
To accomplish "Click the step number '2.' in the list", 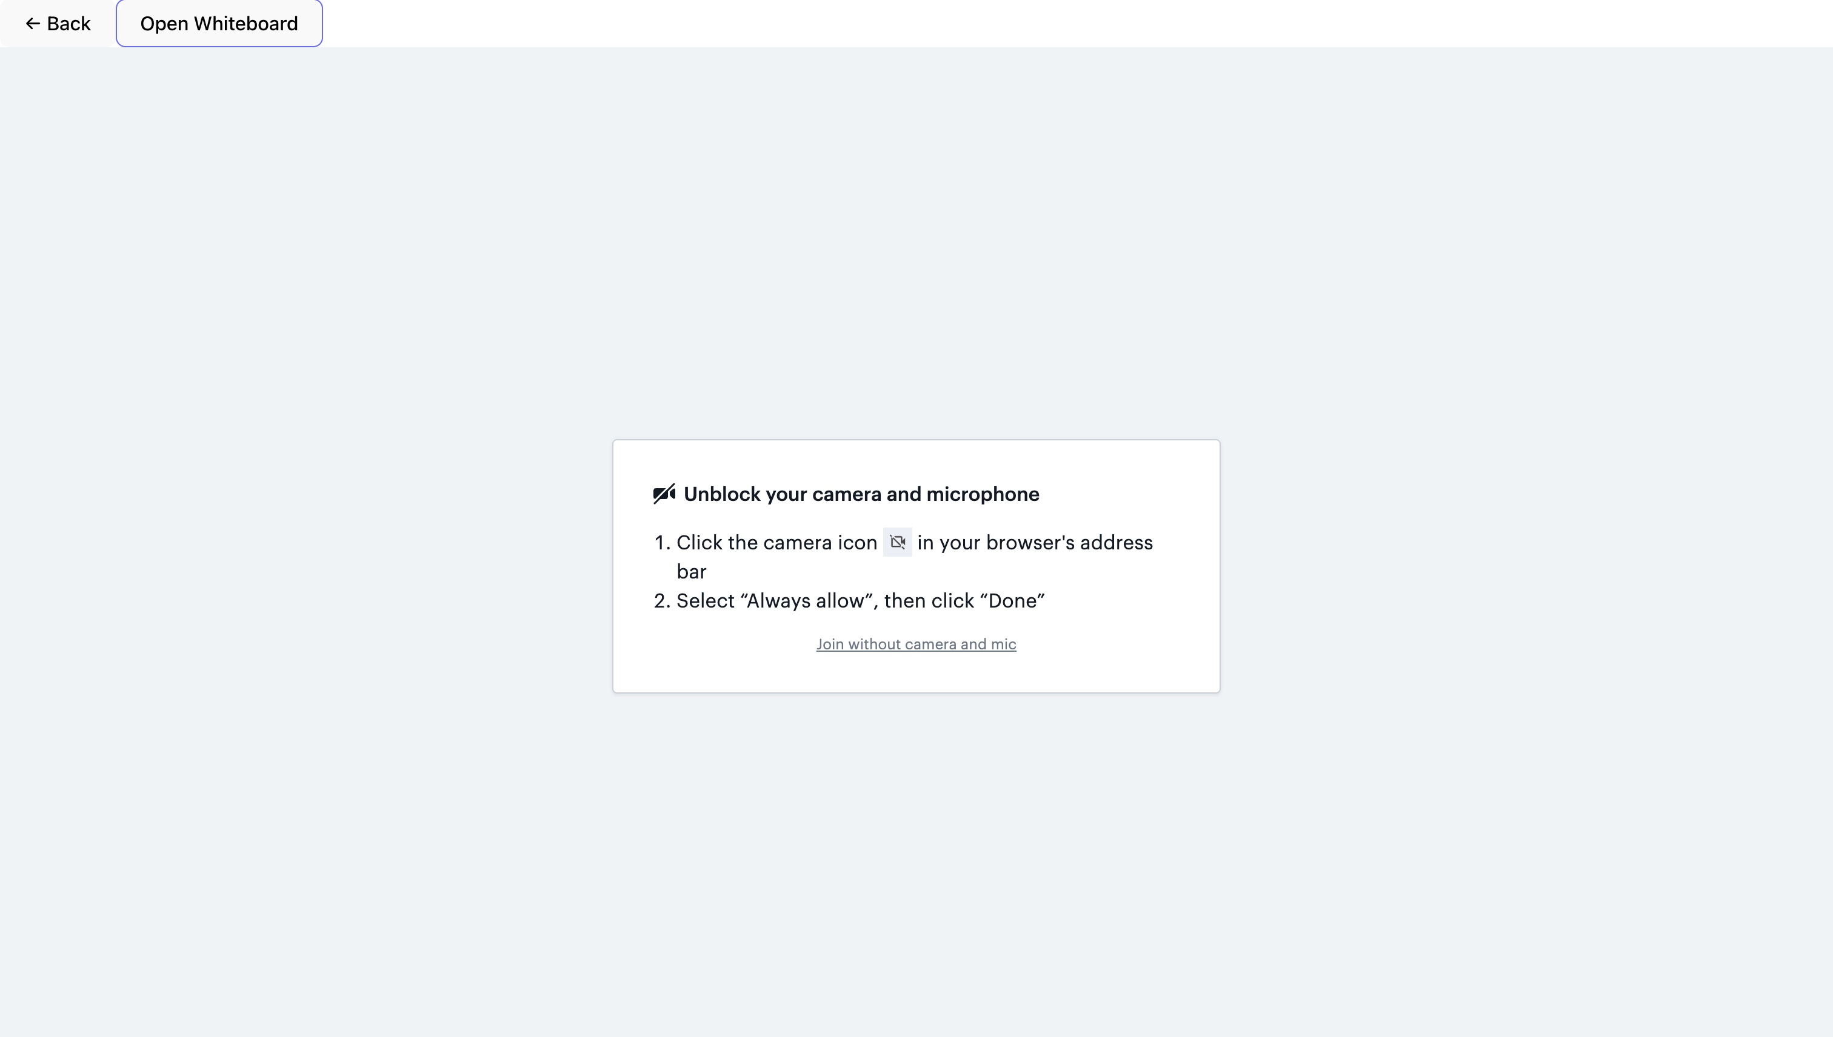I will 662,600.
